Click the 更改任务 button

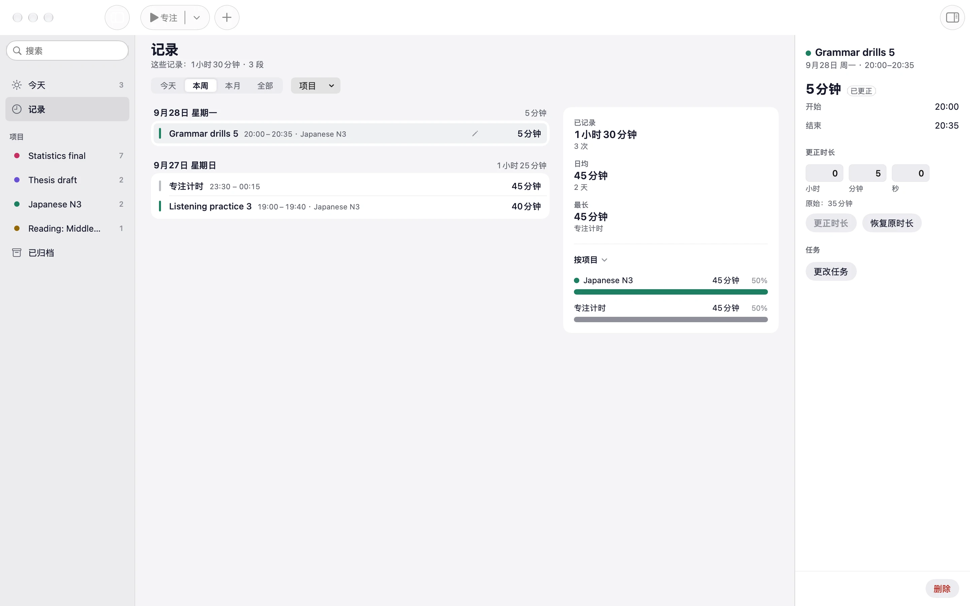coord(831,272)
